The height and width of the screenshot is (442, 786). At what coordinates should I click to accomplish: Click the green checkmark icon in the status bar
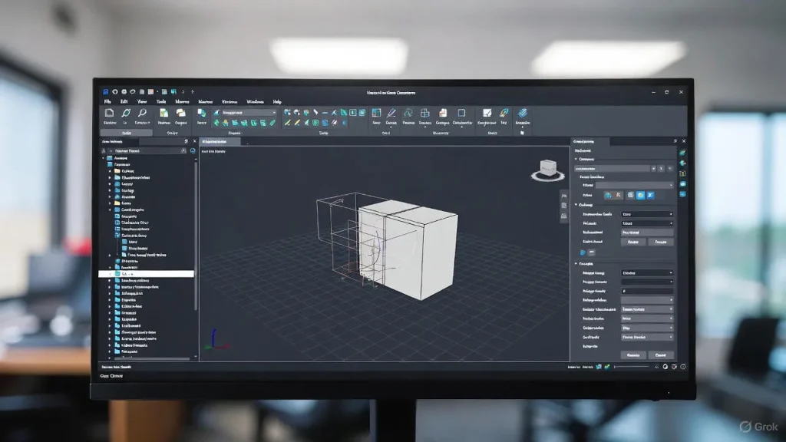pyautogui.click(x=607, y=367)
